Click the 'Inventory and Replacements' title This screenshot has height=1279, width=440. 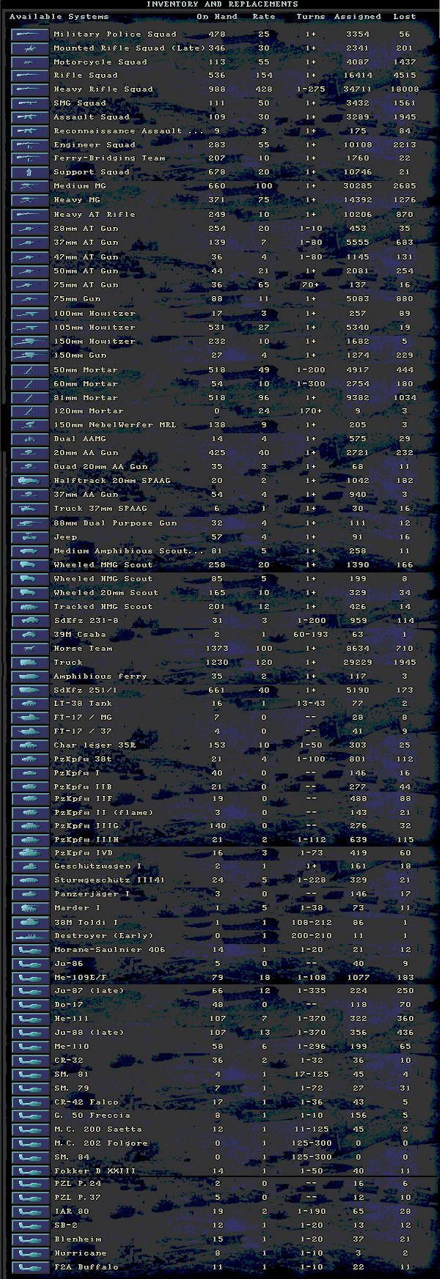(222, 4)
